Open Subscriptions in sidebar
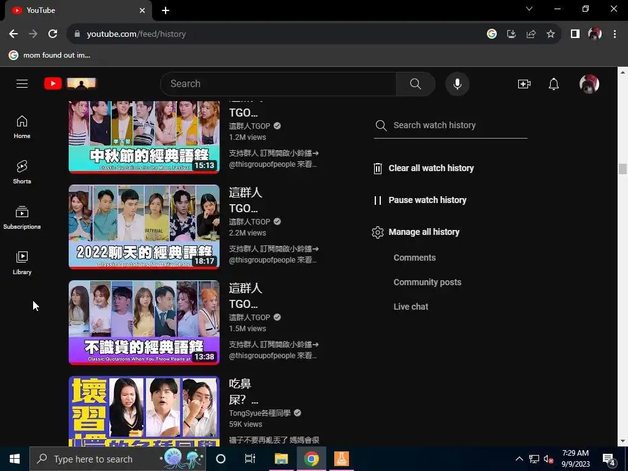The image size is (628, 471). [x=22, y=217]
